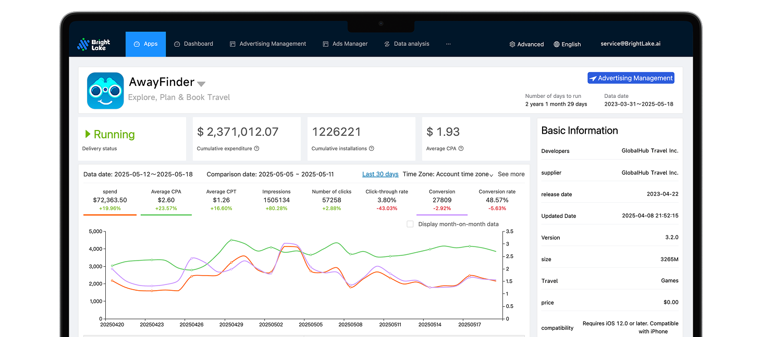Click GlobalHub Travel Inc. in the Developers row
The image size is (762, 337).
pyautogui.click(x=650, y=151)
